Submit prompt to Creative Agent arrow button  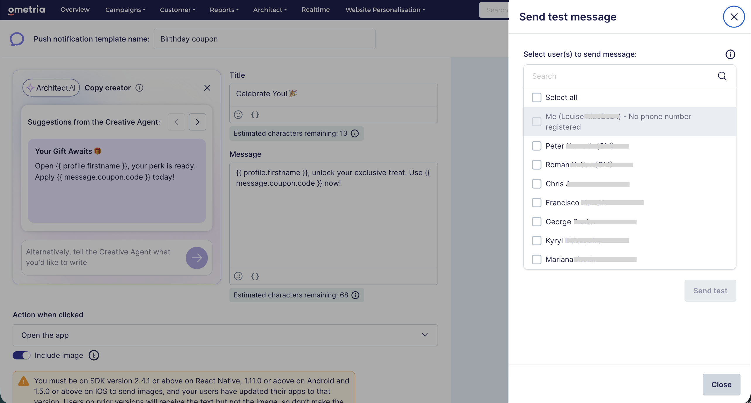(197, 258)
